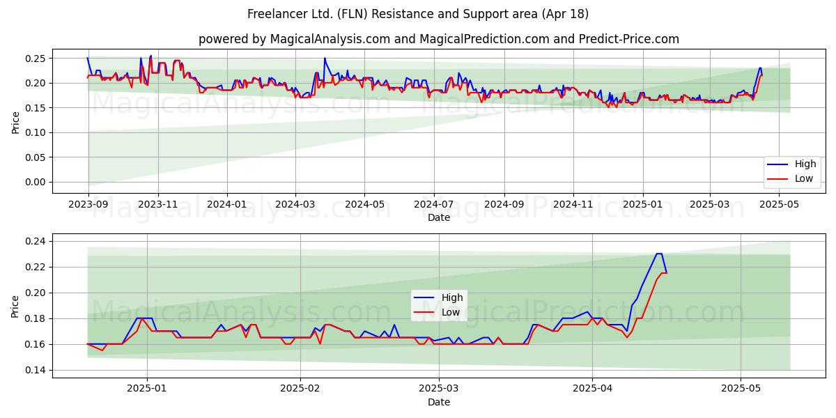The image size is (836, 418).
Task: Click the 0.00 price tick label
Action: point(36,182)
